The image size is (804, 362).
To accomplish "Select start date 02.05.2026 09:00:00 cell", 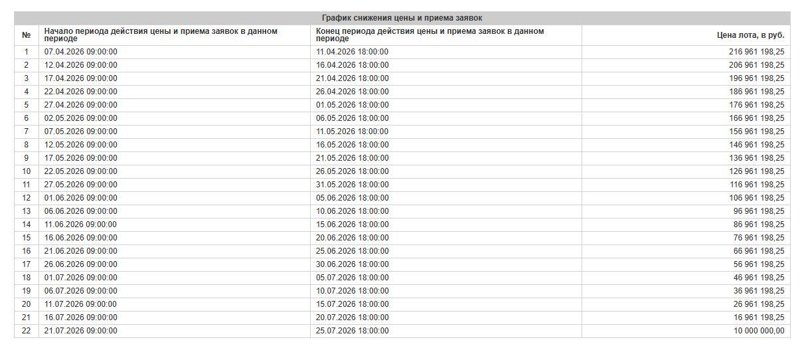I will (80, 118).
